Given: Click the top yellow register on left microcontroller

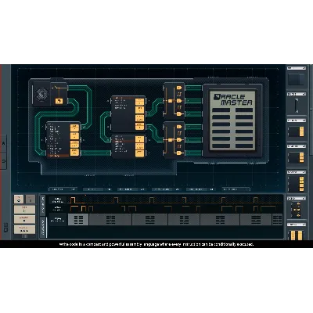Looking at the screenshot, I should [x=74, y=128].
